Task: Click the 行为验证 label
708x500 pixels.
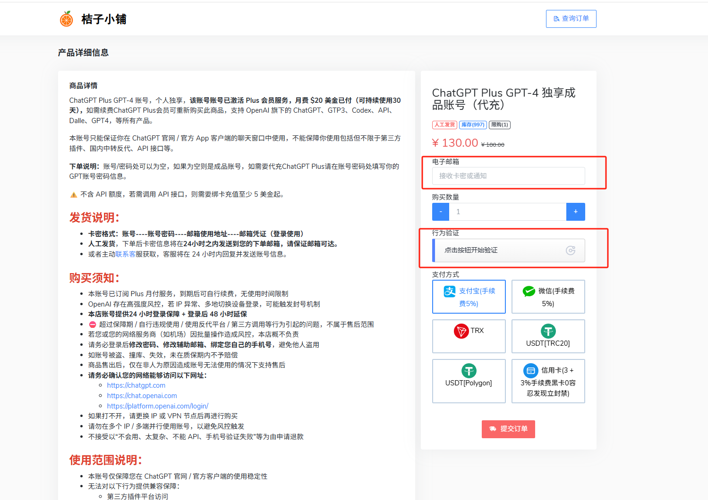Action: click(445, 233)
